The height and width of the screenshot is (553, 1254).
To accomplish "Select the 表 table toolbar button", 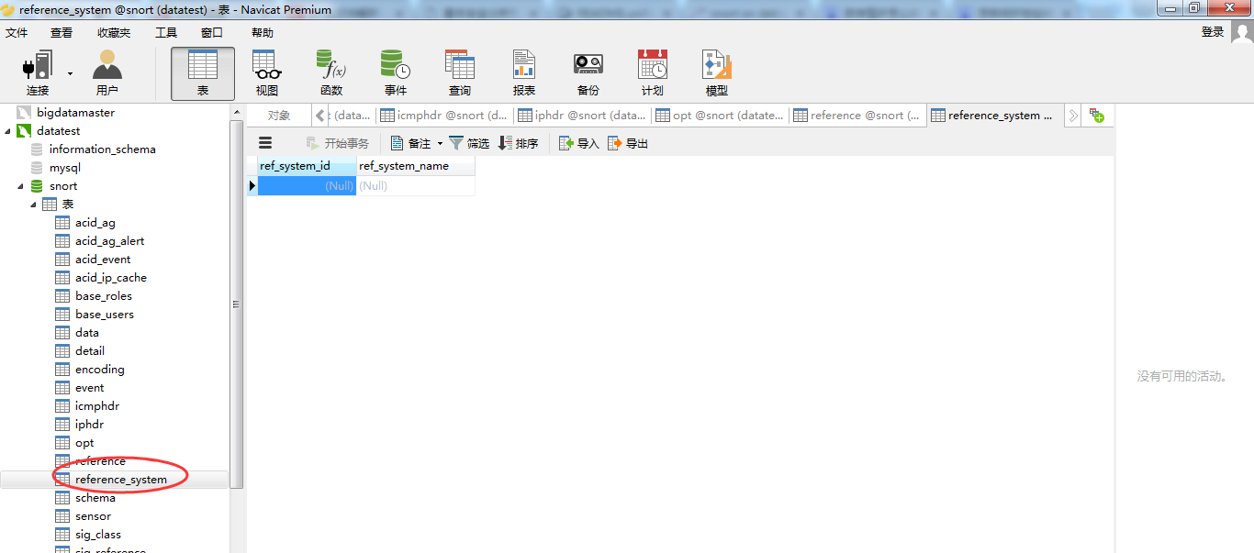I will pos(203,73).
